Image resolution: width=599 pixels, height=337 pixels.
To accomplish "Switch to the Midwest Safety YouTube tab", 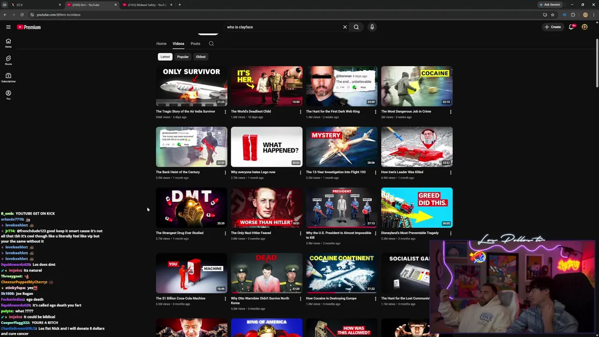I will point(147,5).
